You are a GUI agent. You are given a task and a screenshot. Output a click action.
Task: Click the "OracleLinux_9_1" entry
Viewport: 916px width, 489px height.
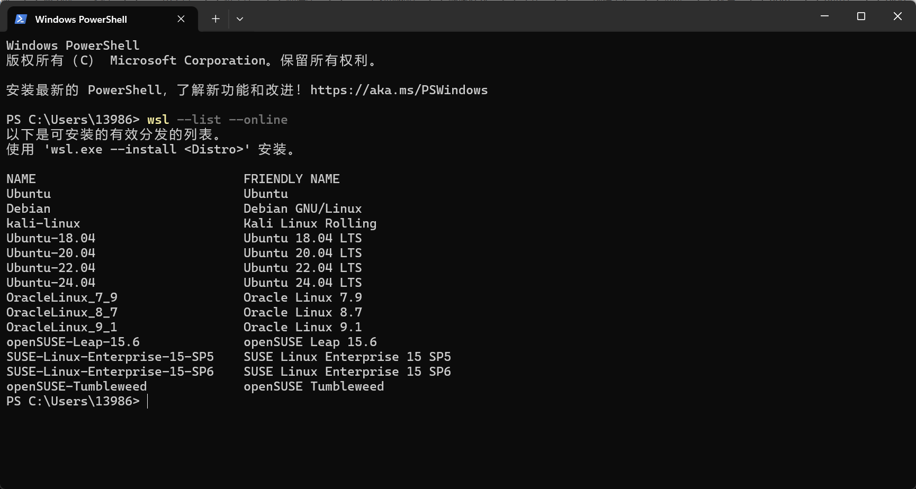61,327
